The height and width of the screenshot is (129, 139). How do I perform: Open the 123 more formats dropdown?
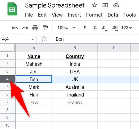click(126, 28)
